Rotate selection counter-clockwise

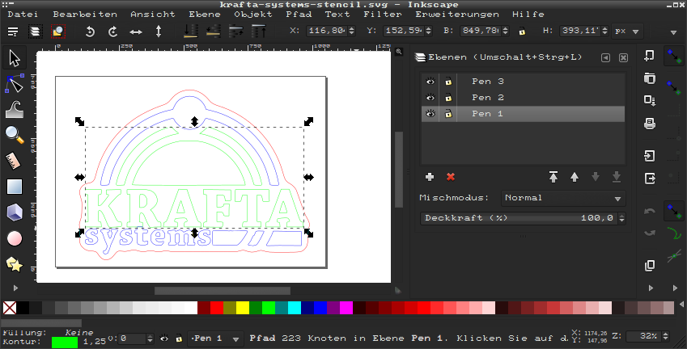click(91, 32)
